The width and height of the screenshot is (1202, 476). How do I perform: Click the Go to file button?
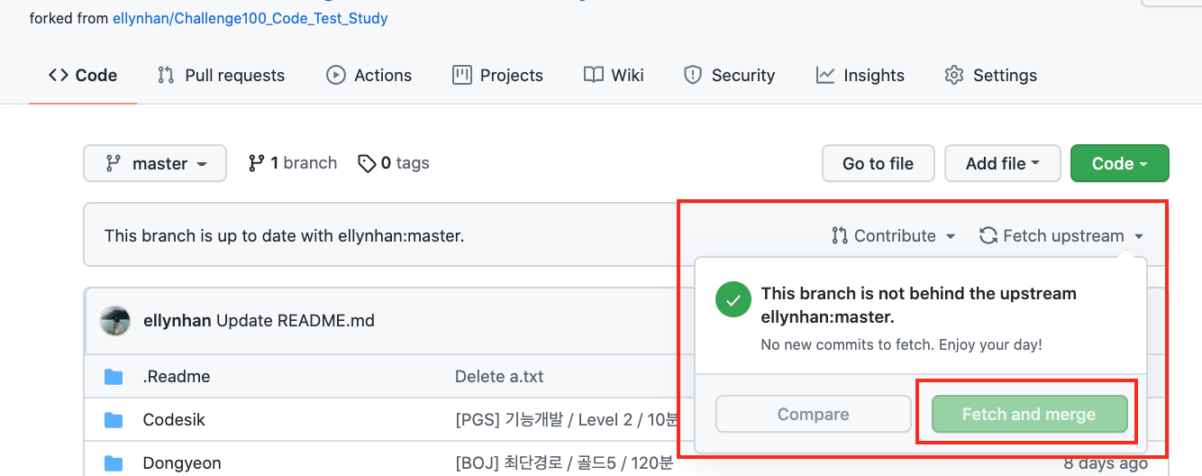point(879,163)
